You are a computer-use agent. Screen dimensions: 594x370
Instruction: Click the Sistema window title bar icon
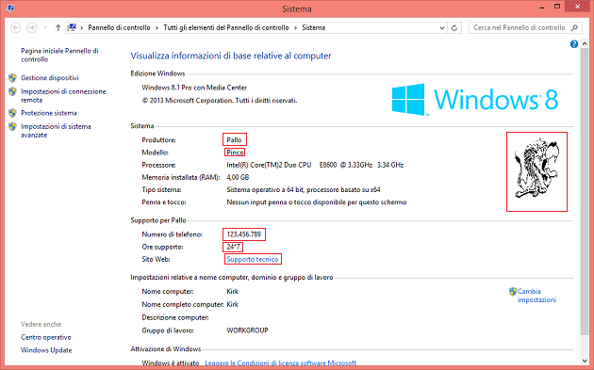10,8
